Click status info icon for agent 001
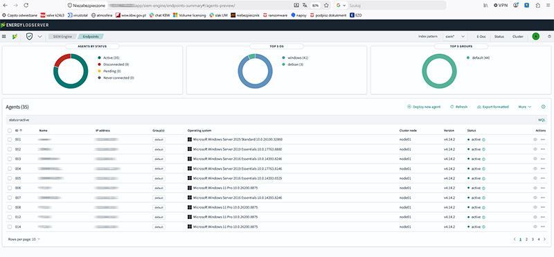 click(483, 140)
